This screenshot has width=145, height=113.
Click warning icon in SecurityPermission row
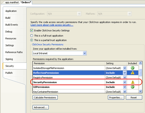[133, 82]
